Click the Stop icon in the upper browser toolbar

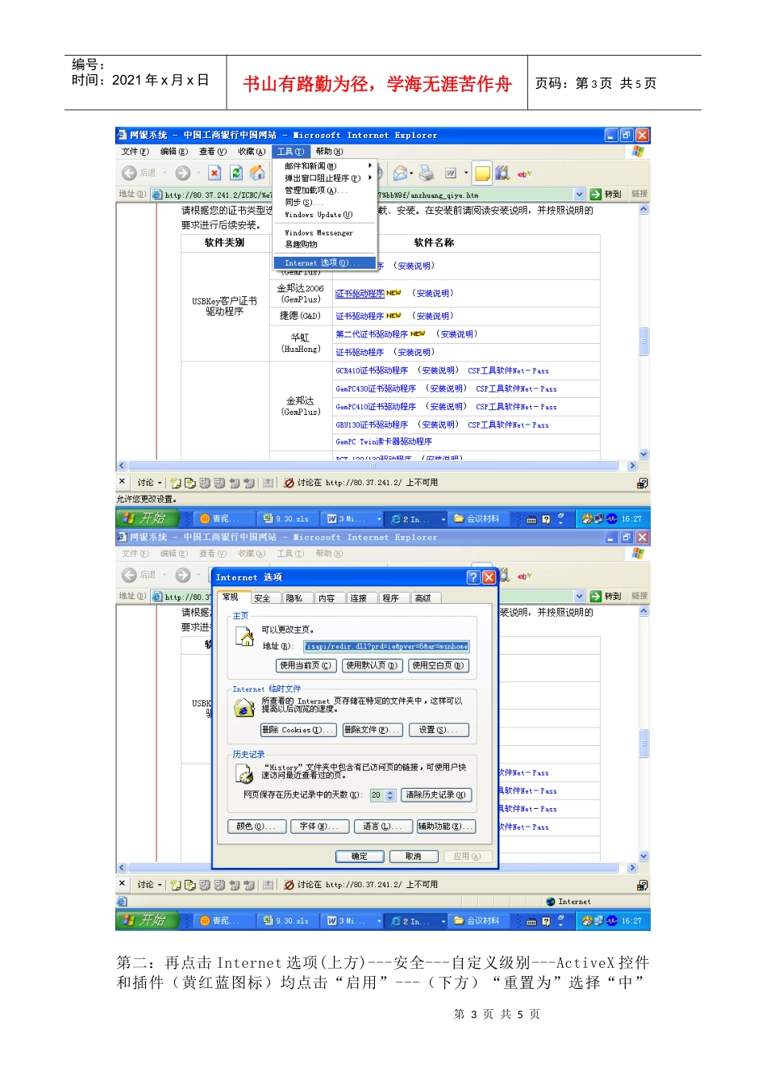pos(214,173)
